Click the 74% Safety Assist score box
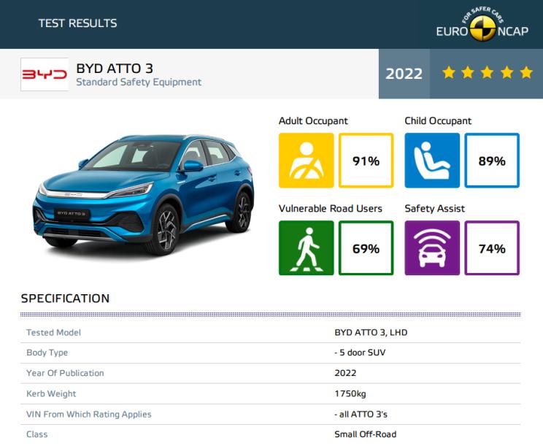The image size is (543, 446). 492,248
